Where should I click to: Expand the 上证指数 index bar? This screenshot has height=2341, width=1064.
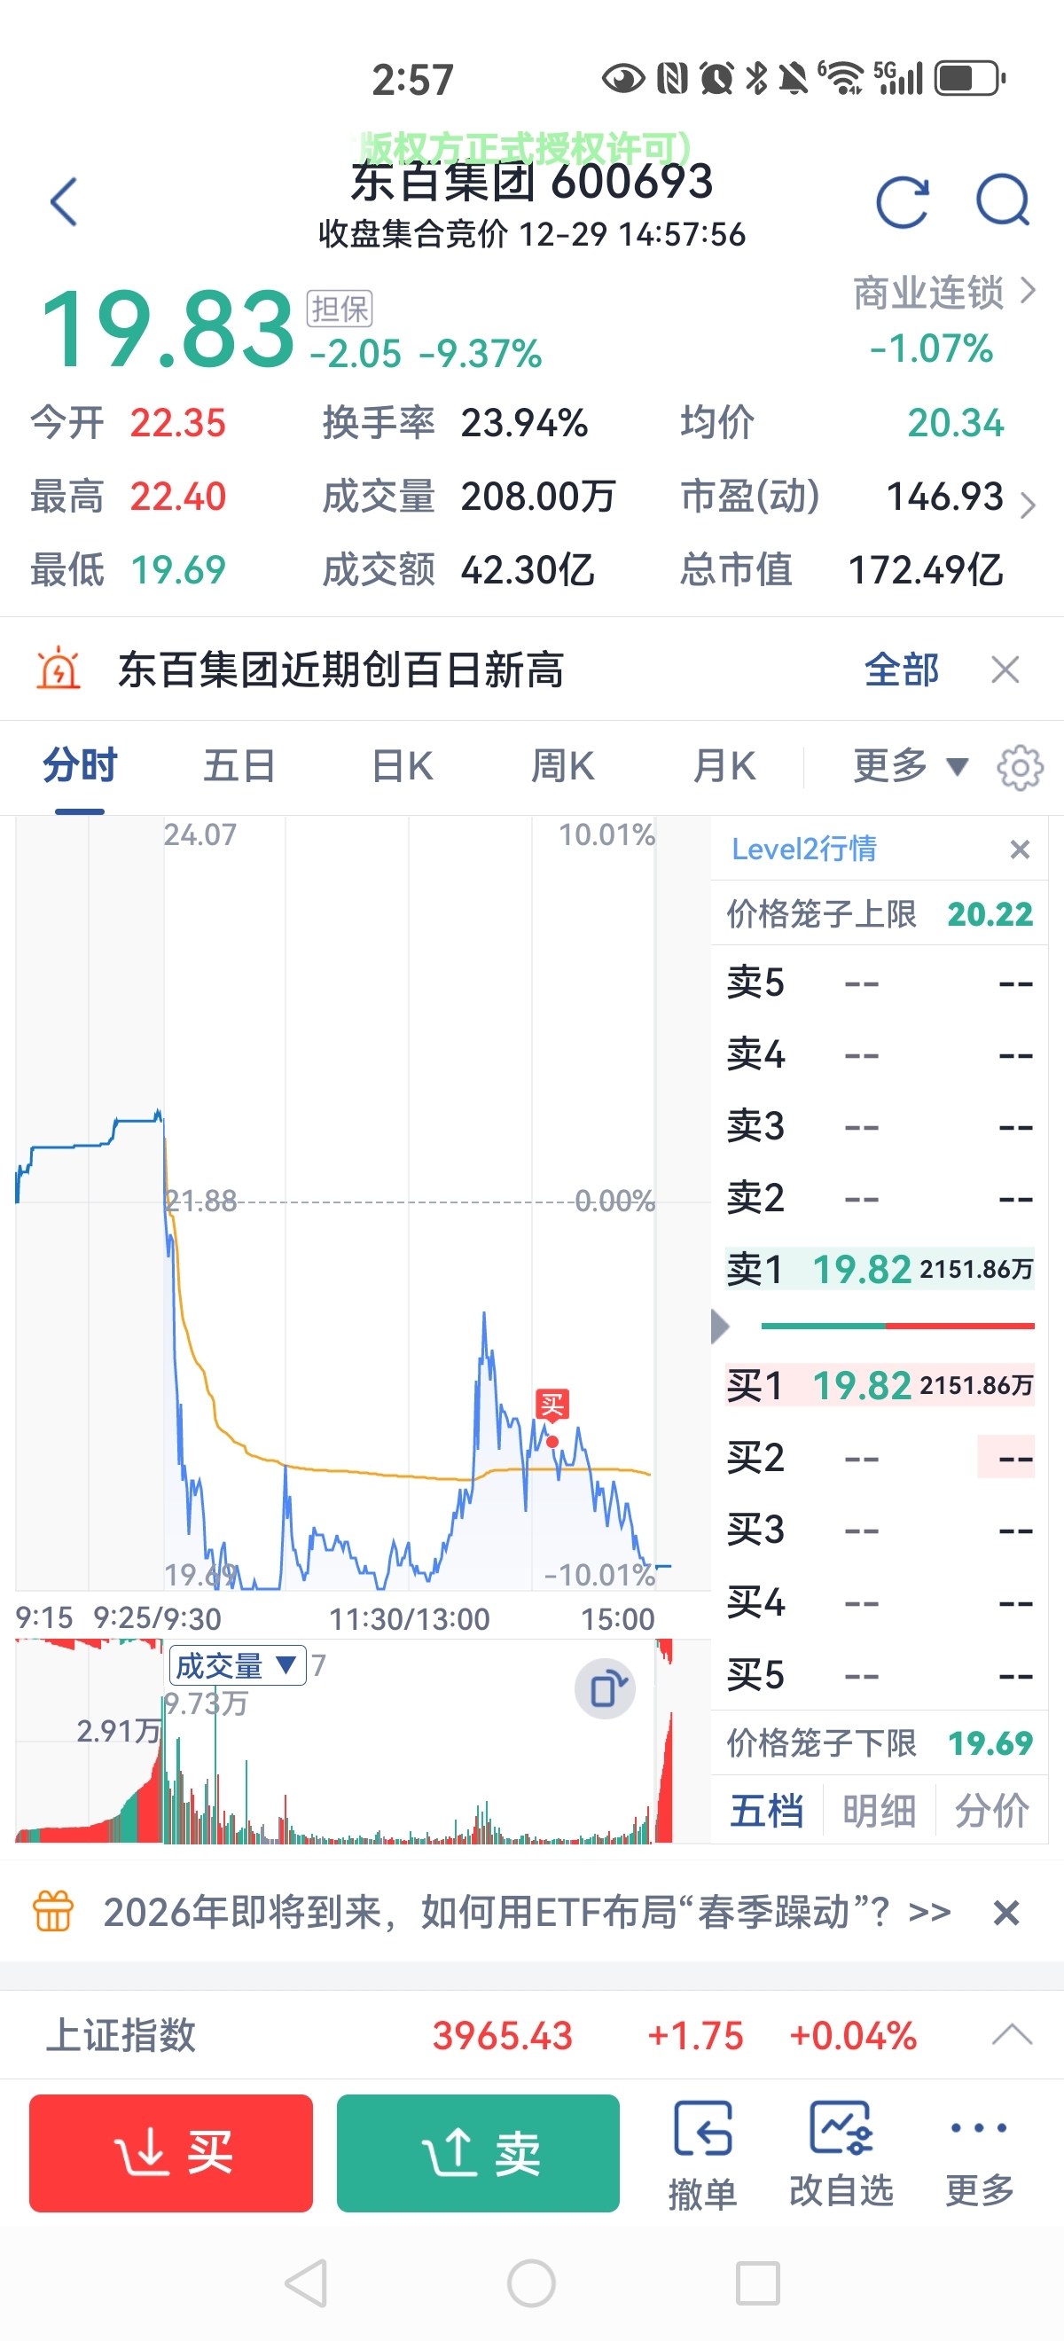click(1012, 2035)
